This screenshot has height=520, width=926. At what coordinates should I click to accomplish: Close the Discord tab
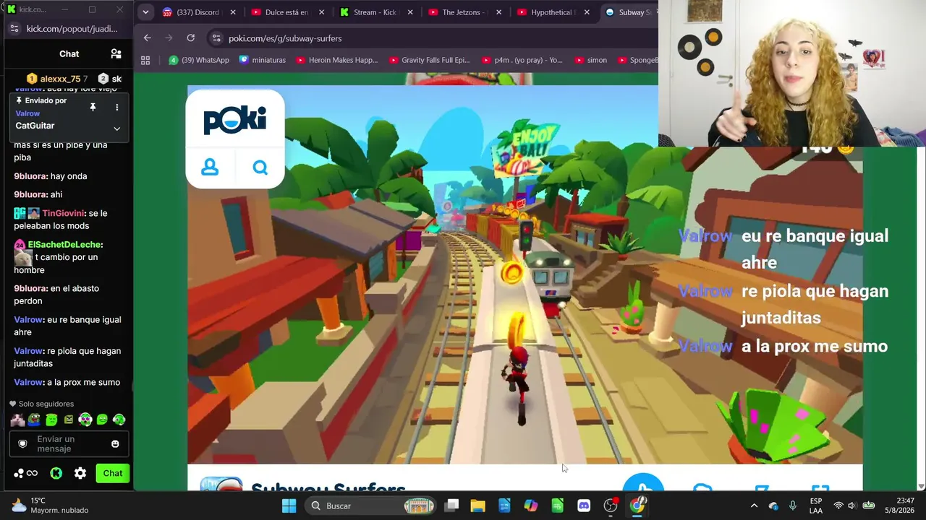(x=233, y=12)
